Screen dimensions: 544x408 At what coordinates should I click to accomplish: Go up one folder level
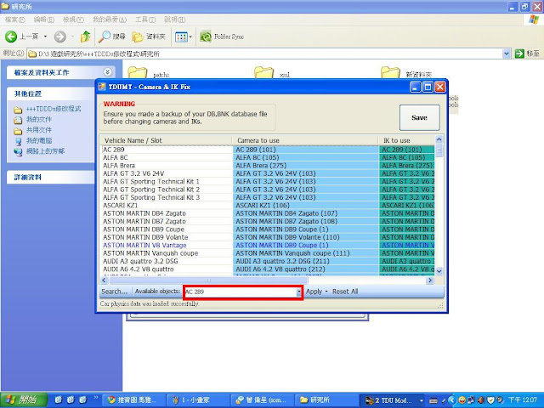point(85,37)
